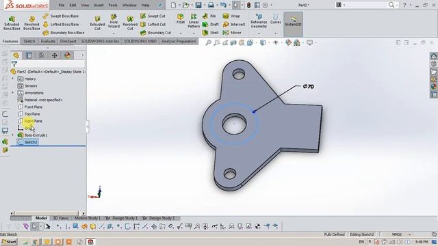Select the Revolved Cut tool

click(130, 23)
